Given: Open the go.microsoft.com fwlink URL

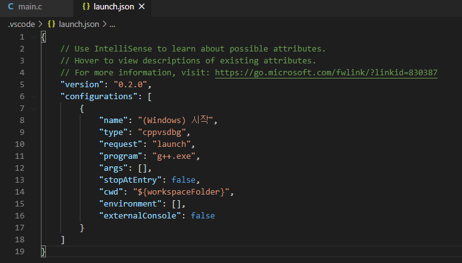Looking at the screenshot, I should [326, 73].
